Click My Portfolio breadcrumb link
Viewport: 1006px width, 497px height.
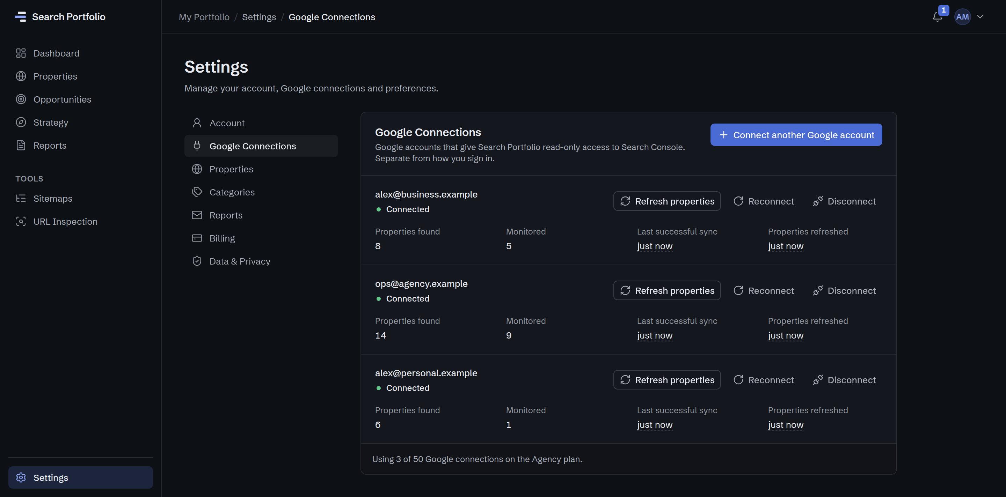(204, 17)
